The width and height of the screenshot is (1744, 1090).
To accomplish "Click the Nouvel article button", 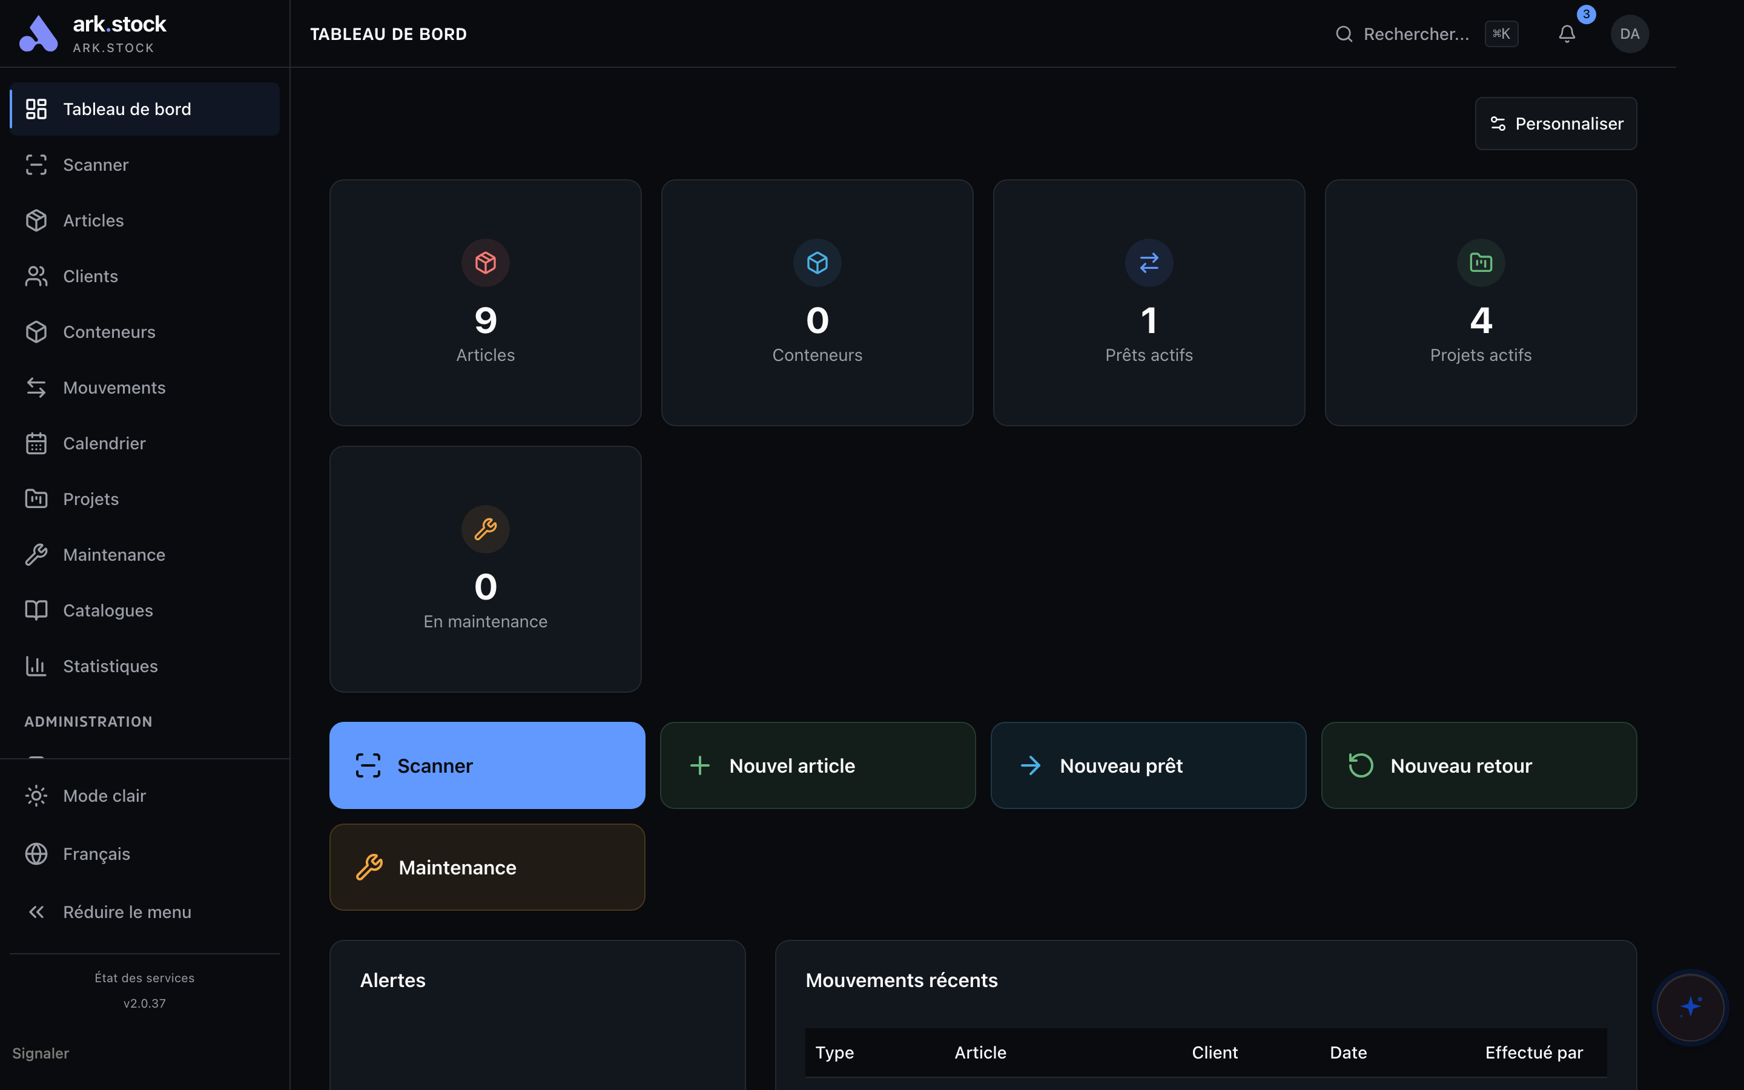I will pyautogui.click(x=817, y=765).
